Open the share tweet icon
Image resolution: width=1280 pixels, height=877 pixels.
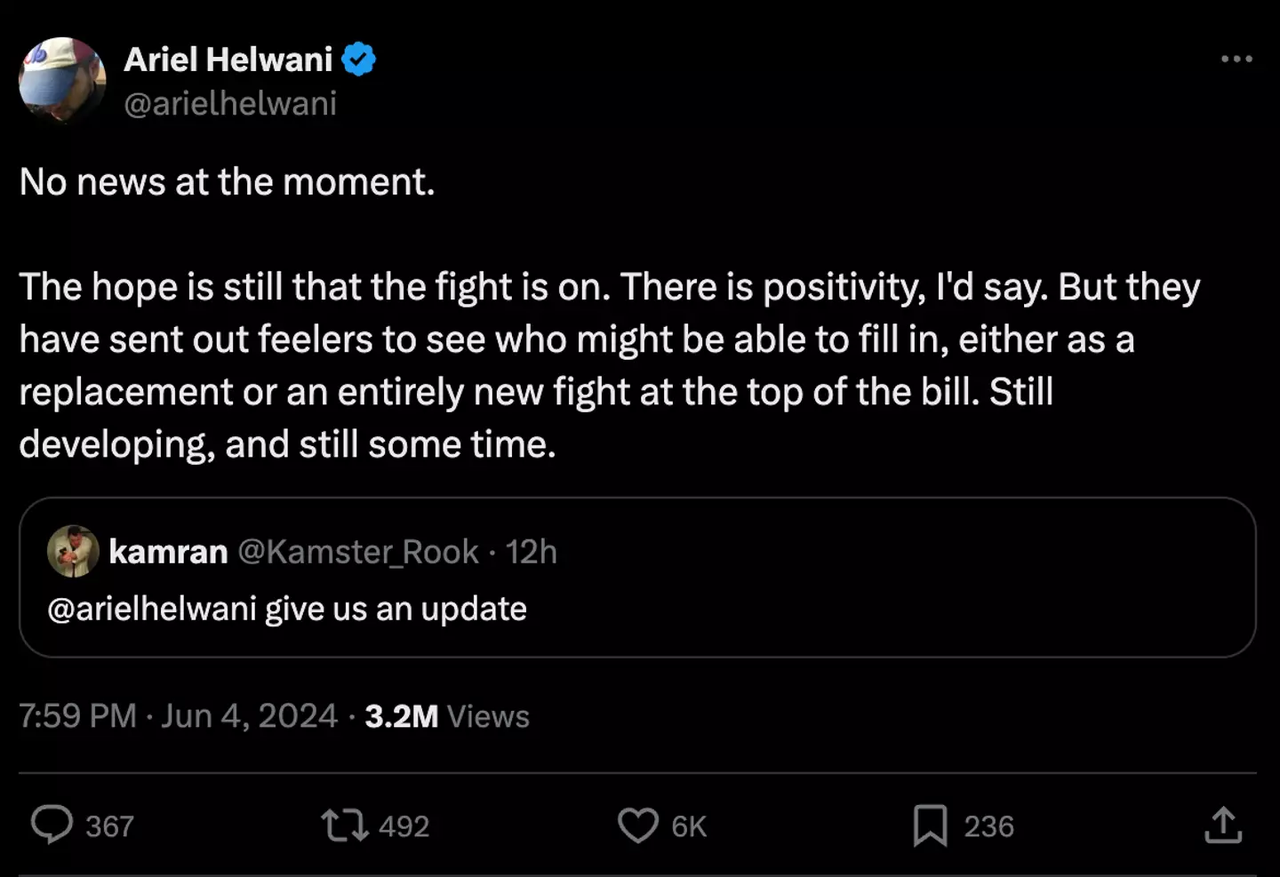[x=1223, y=825]
